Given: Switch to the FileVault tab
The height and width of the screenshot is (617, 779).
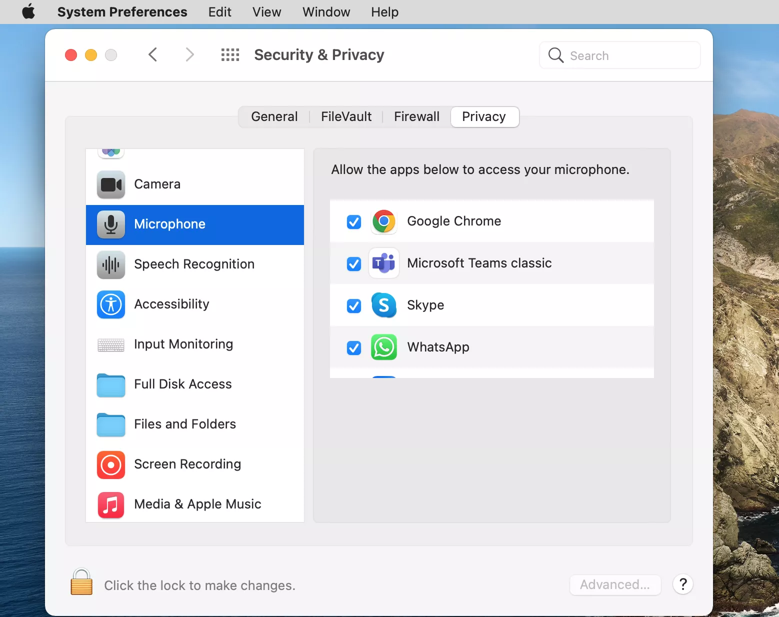Looking at the screenshot, I should coord(346,117).
